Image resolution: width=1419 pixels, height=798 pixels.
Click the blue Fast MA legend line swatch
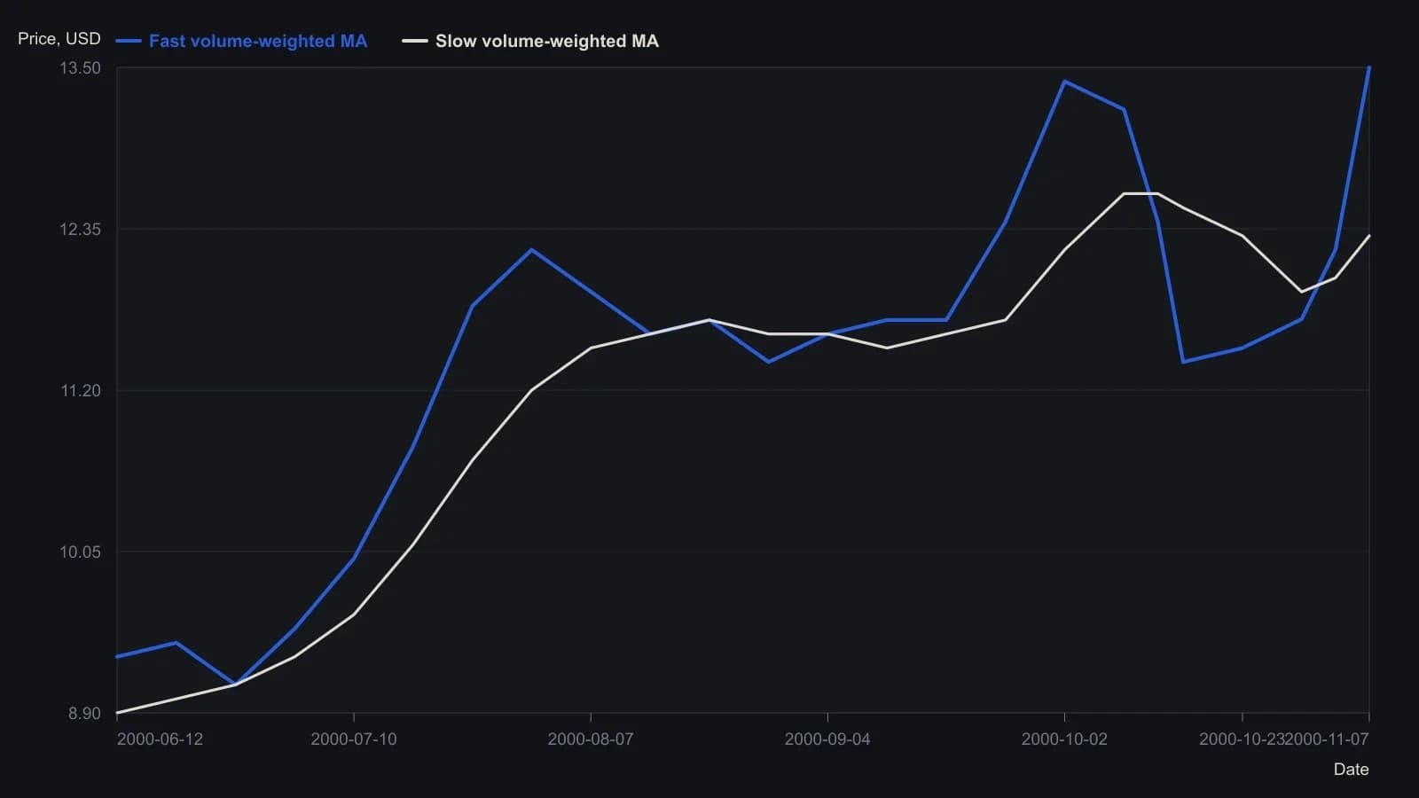[x=129, y=41]
